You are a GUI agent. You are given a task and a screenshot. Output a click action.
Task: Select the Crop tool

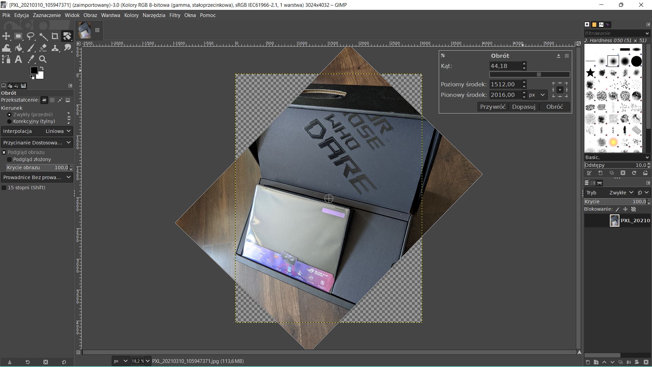(55, 36)
